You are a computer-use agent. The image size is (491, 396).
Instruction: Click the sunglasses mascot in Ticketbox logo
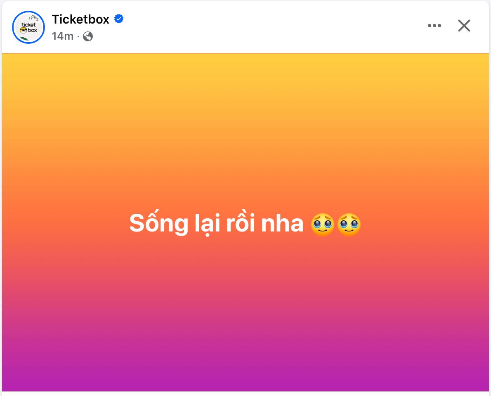click(x=24, y=31)
